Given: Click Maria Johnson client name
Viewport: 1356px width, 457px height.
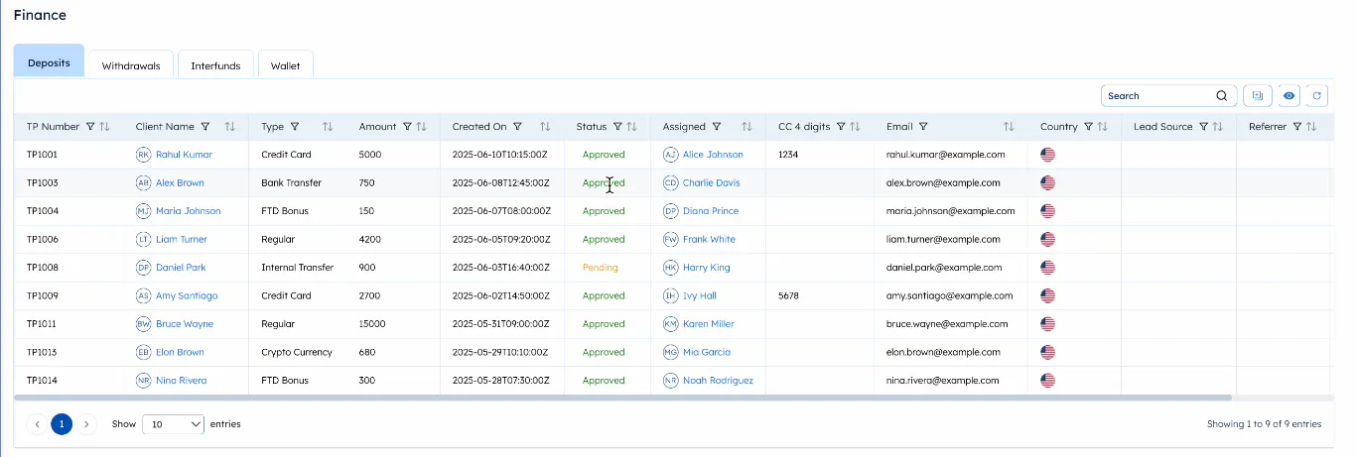Looking at the screenshot, I should click(189, 211).
